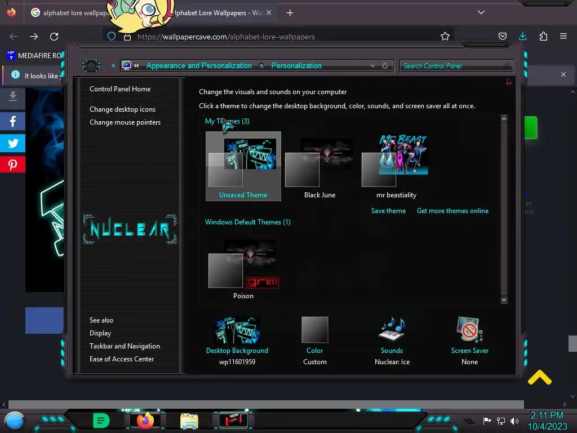Open Firefox downloads panel

click(x=522, y=36)
